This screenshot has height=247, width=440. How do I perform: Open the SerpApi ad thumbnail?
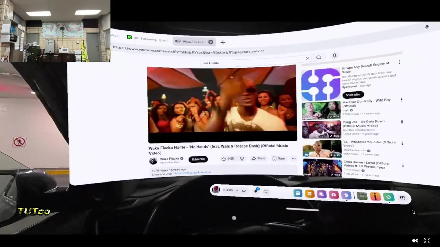click(x=321, y=84)
